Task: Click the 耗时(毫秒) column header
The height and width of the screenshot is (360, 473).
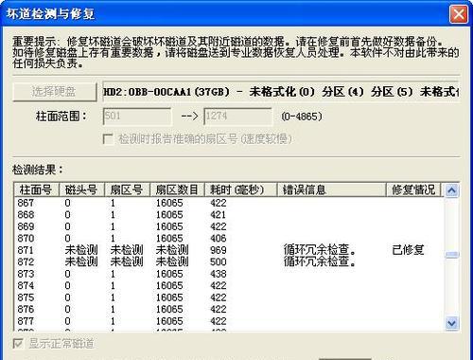Action: click(x=241, y=189)
